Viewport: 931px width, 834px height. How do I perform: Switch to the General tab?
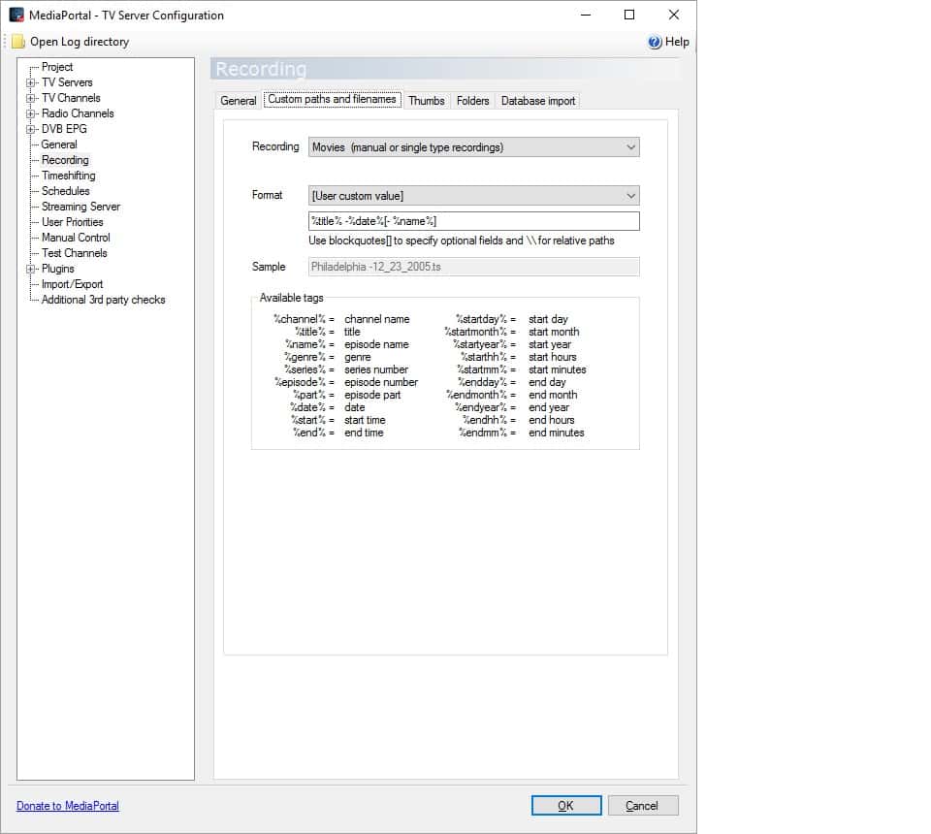point(238,101)
